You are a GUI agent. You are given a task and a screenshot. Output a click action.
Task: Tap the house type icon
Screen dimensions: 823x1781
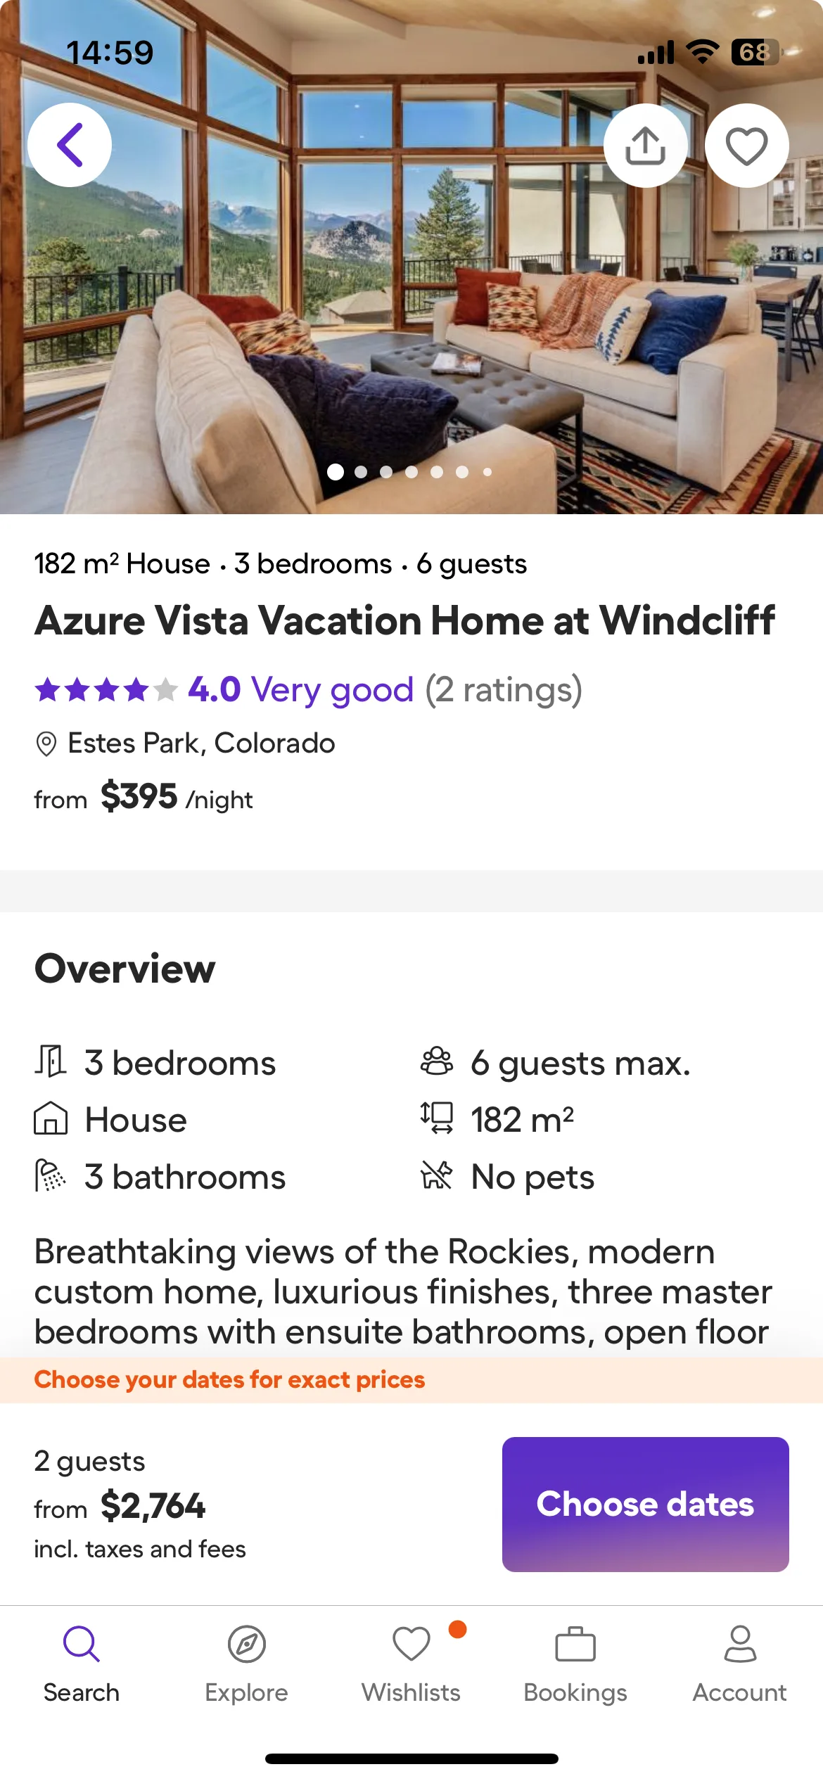51,1118
